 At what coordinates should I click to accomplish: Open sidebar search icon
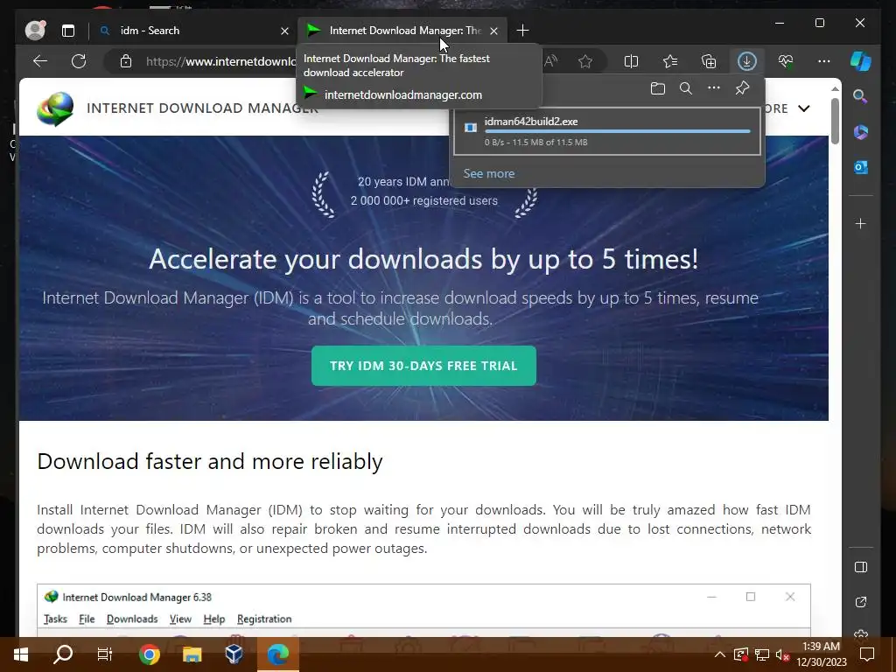point(861,96)
